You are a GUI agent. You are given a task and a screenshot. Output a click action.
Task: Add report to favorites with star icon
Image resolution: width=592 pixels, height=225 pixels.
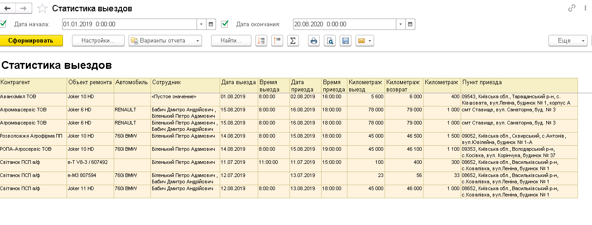point(42,8)
